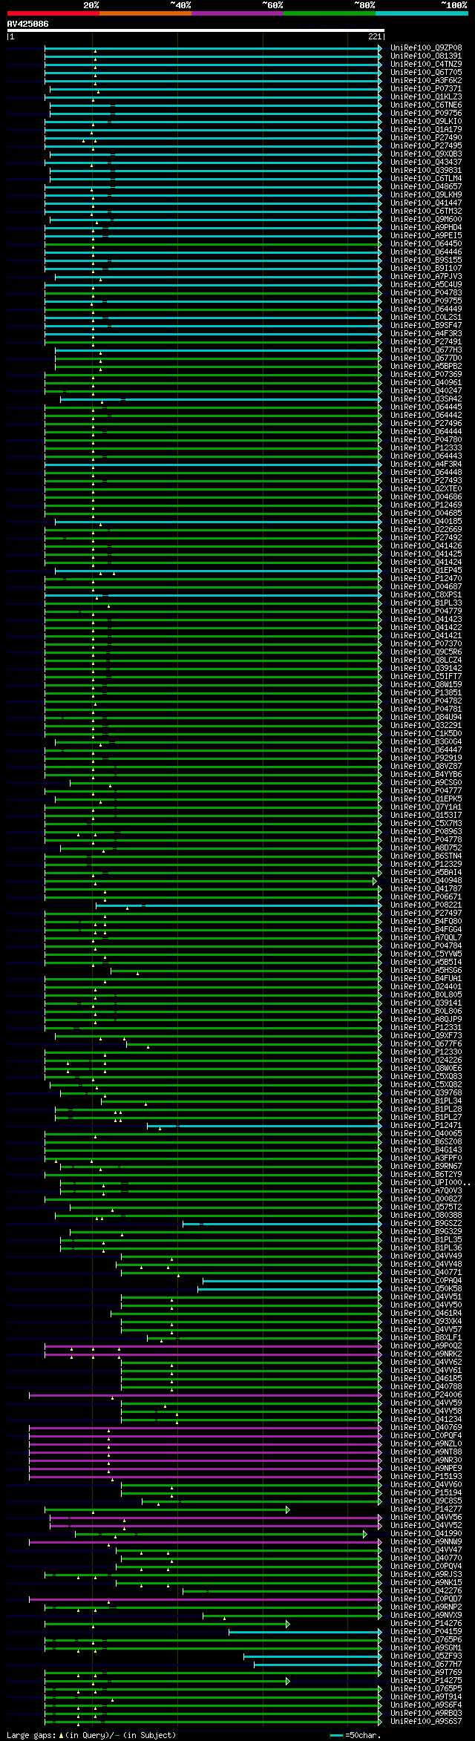Click the UniRef100_P08221 label
475x1741 pixels.
(x=426, y=905)
